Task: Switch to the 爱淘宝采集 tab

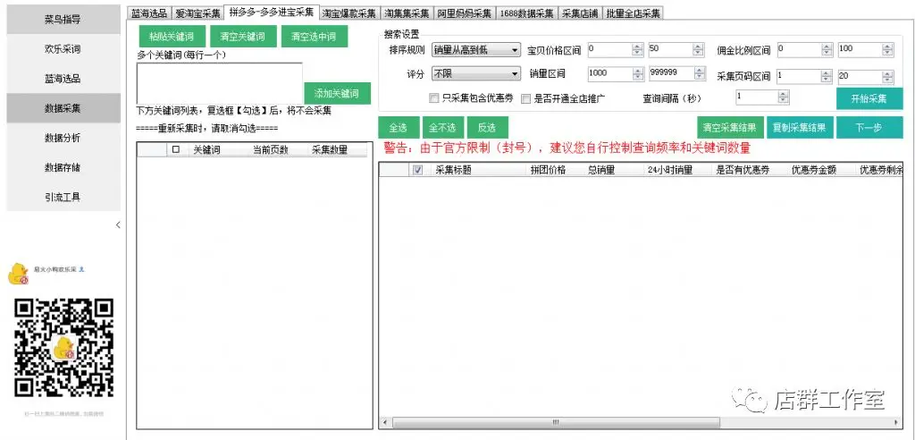Action: [x=197, y=13]
